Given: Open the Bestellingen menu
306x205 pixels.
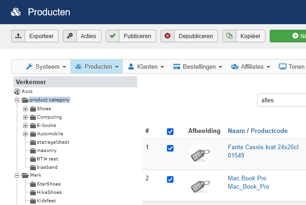Looking at the screenshot, I should [x=198, y=67].
